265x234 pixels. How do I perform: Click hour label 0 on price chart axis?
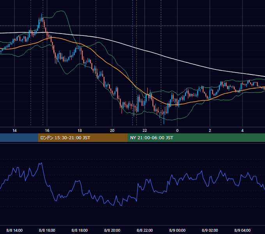coord(177,131)
